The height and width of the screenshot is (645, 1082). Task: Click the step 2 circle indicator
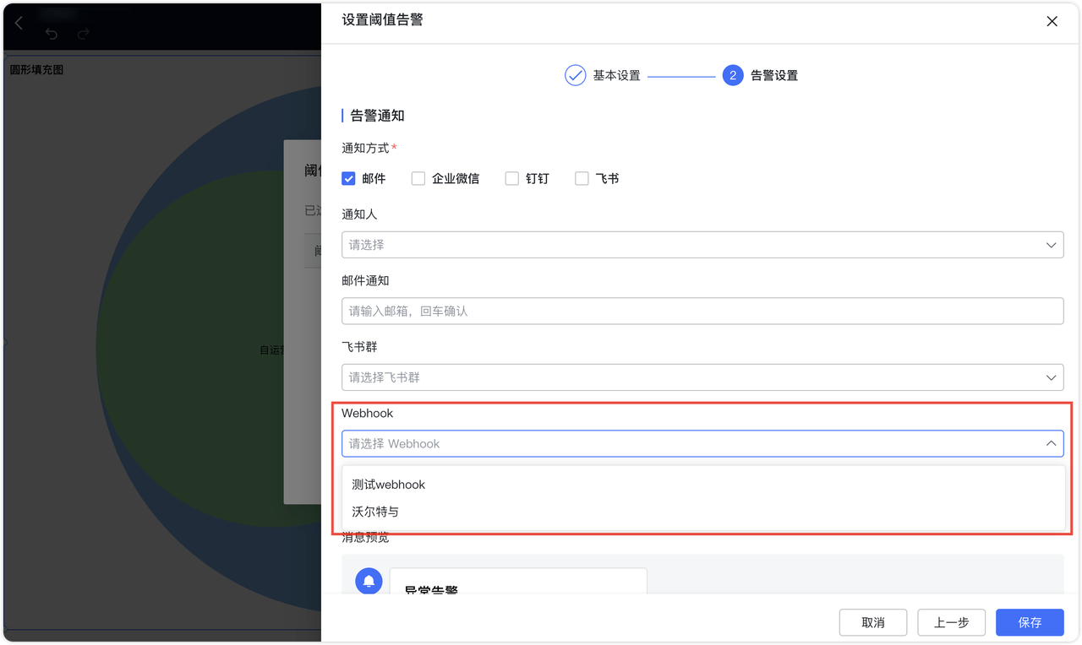732,74
